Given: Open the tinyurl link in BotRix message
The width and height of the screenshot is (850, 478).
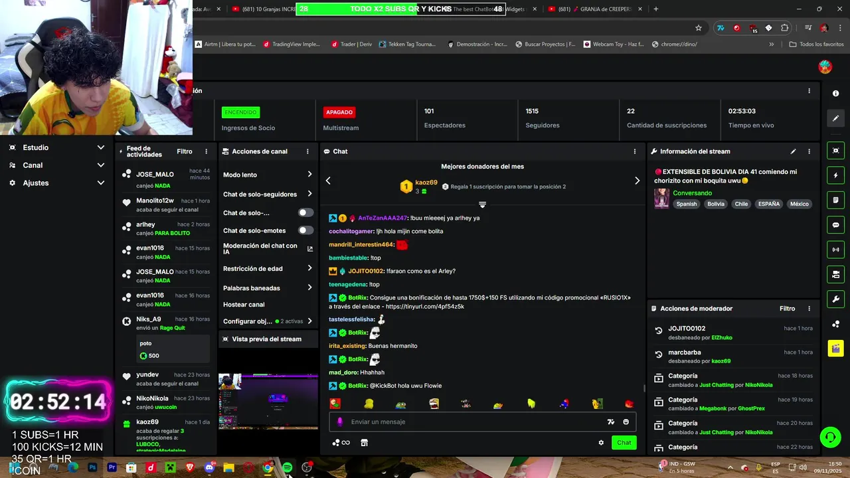Looking at the screenshot, I should tap(425, 307).
